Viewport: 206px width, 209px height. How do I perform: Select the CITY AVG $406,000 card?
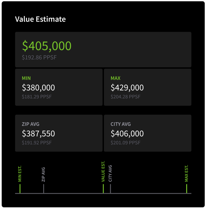point(147,133)
